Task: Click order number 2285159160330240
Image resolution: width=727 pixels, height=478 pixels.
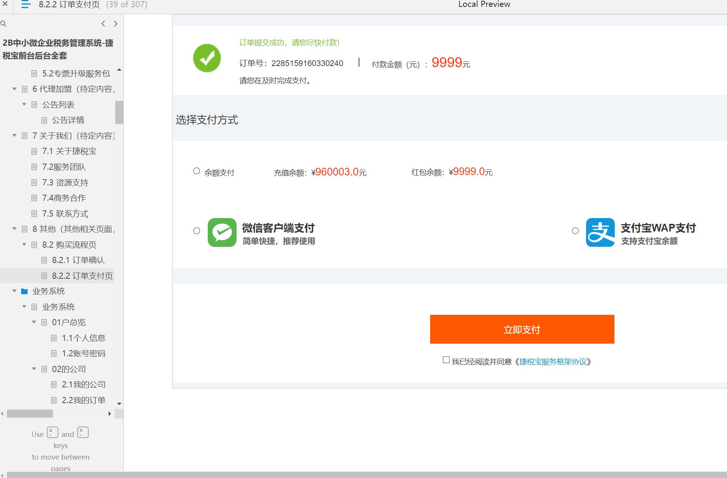Action: coord(307,63)
